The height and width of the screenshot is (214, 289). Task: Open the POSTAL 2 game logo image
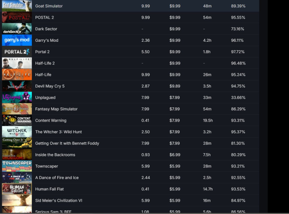coord(17,17)
